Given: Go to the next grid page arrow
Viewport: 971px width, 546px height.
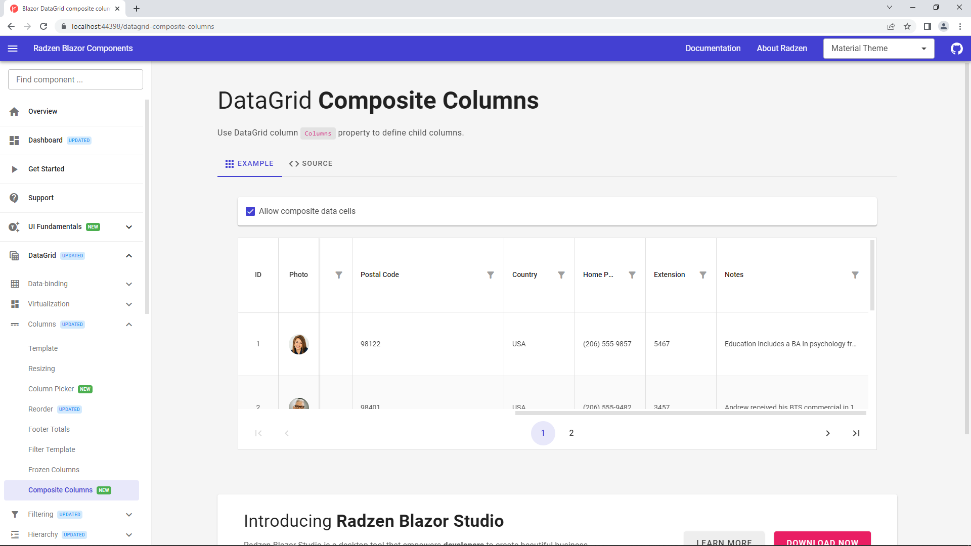Looking at the screenshot, I should click(827, 433).
